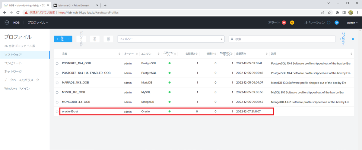Click the share page icon
This screenshot has height=150, width=362.
322,13
